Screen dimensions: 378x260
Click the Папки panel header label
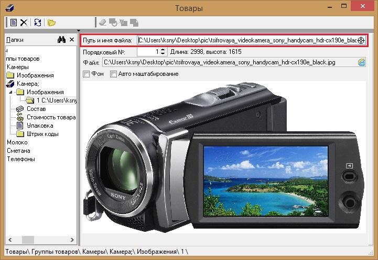(15, 40)
